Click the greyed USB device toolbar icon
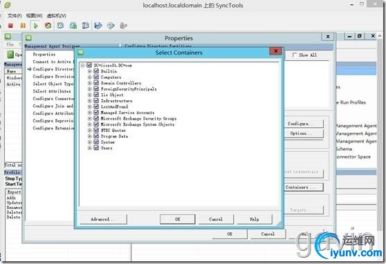This screenshot has height=264, width=386. tap(123, 26)
